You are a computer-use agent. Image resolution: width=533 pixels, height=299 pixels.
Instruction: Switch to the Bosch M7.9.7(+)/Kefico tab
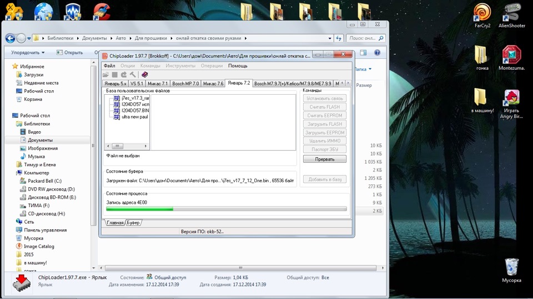tap(293, 84)
